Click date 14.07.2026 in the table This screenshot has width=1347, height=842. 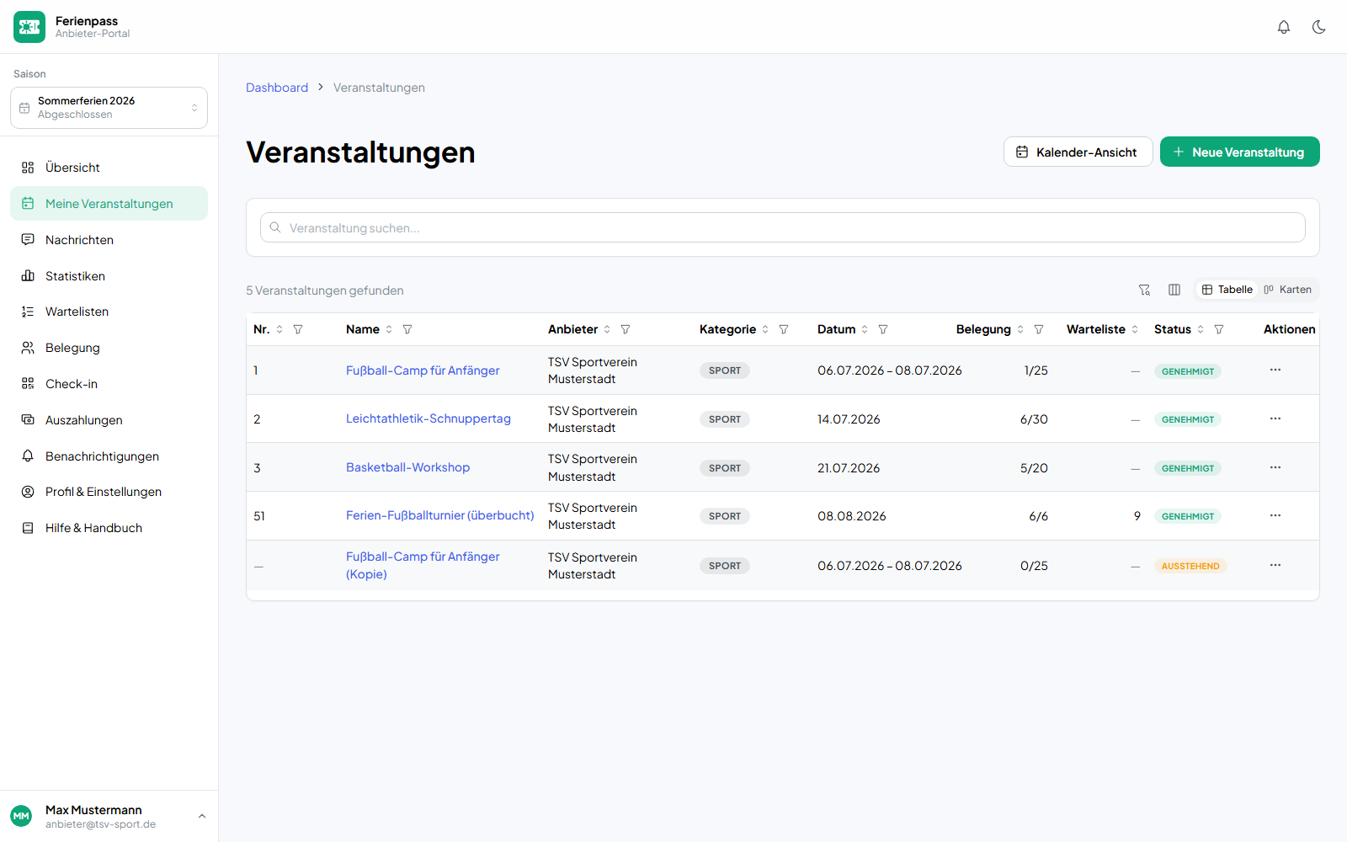pos(849,419)
